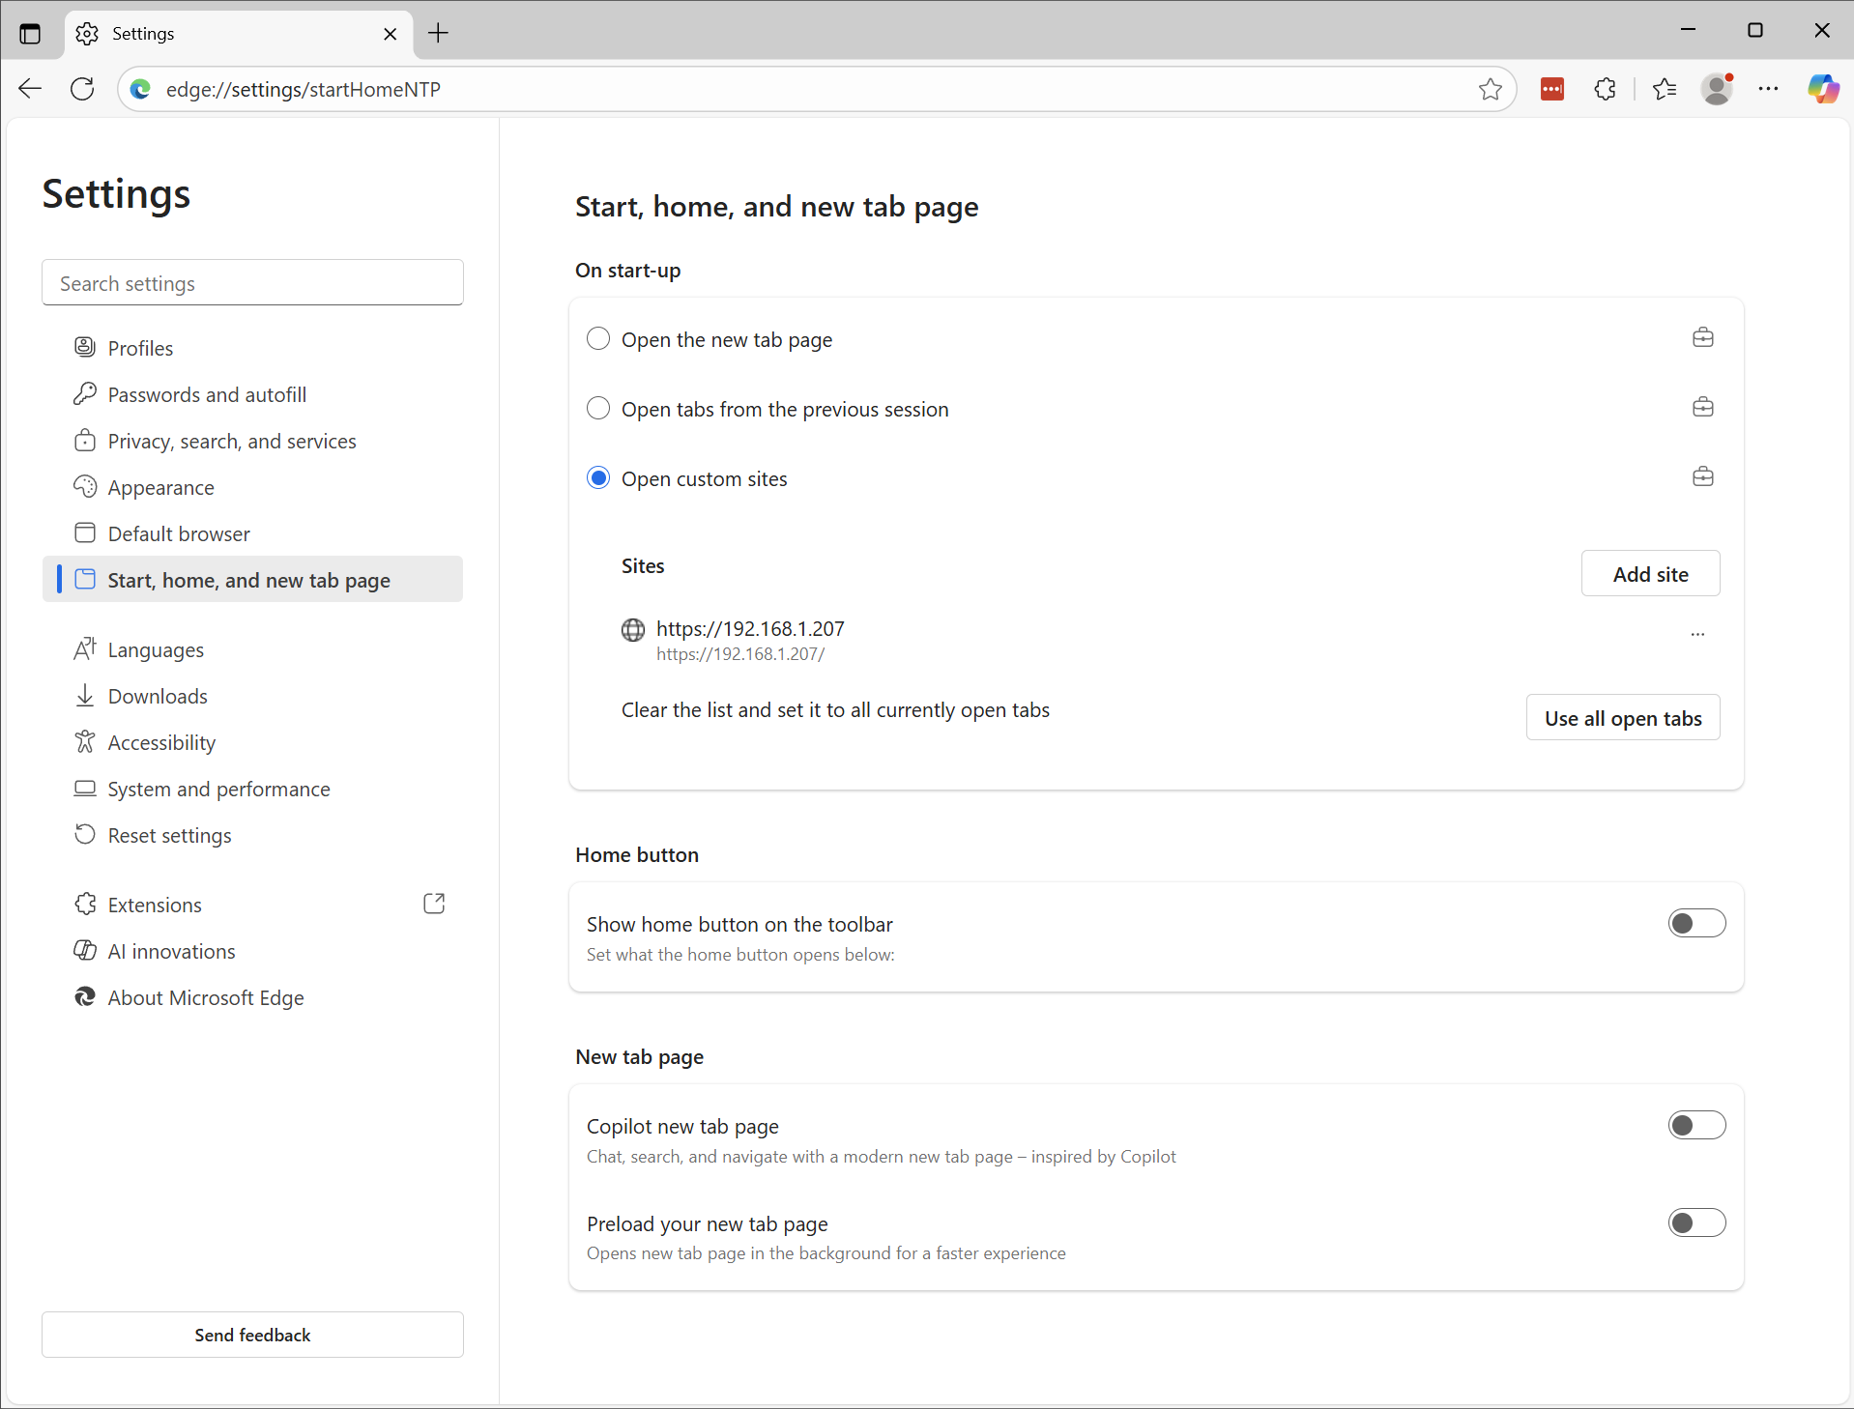Open the red extension icon in toolbar

click(1552, 89)
